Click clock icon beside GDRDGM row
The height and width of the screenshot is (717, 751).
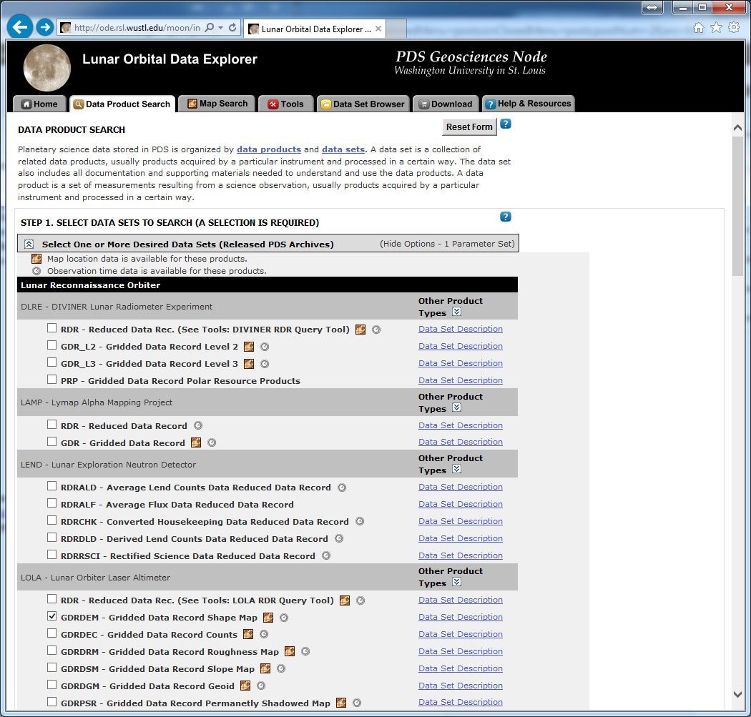click(x=261, y=686)
